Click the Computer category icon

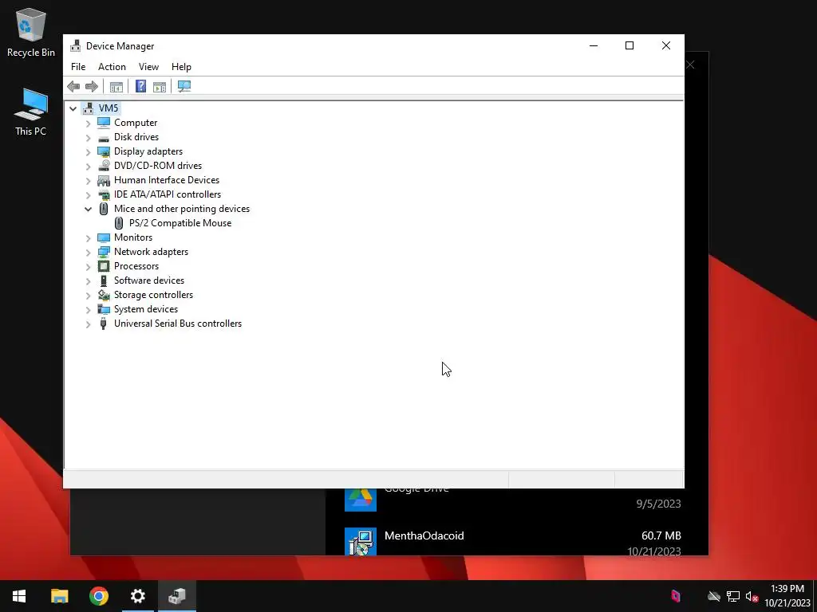tap(104, 123)
